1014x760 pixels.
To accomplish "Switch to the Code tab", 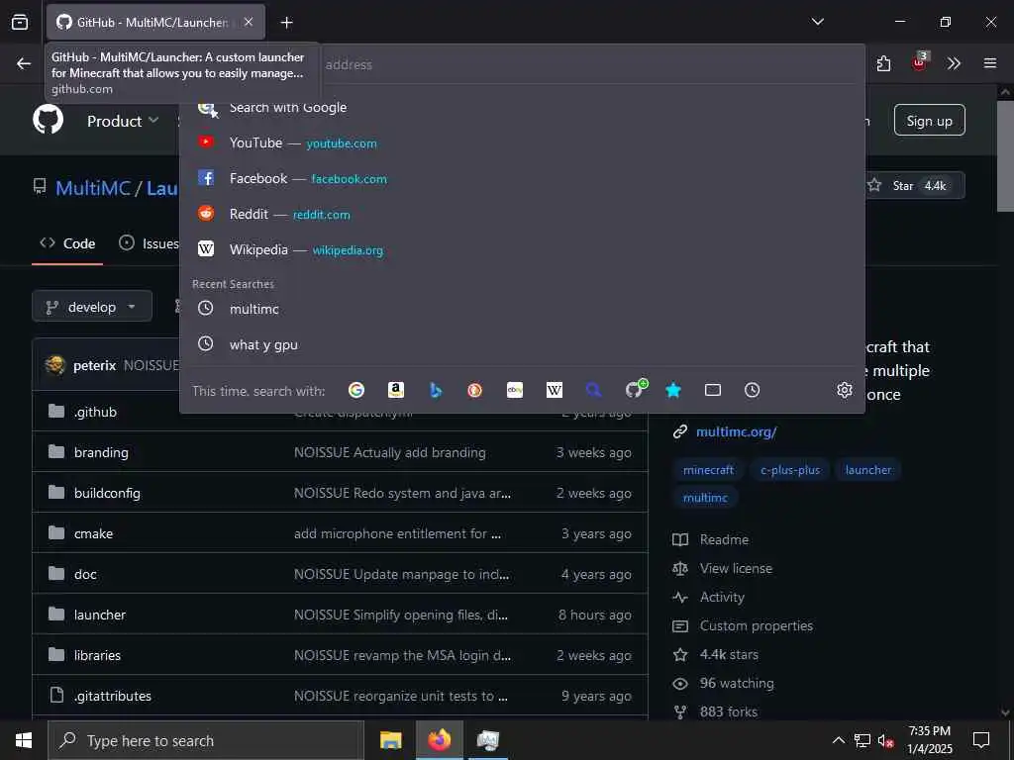I will coord(67,243).
